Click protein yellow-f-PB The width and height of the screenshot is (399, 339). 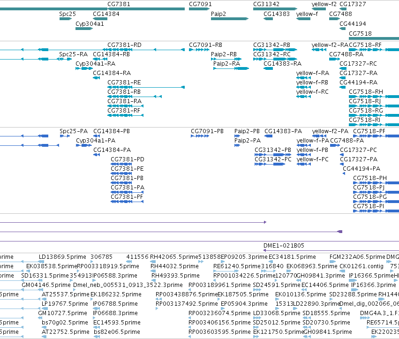(303, 155)
